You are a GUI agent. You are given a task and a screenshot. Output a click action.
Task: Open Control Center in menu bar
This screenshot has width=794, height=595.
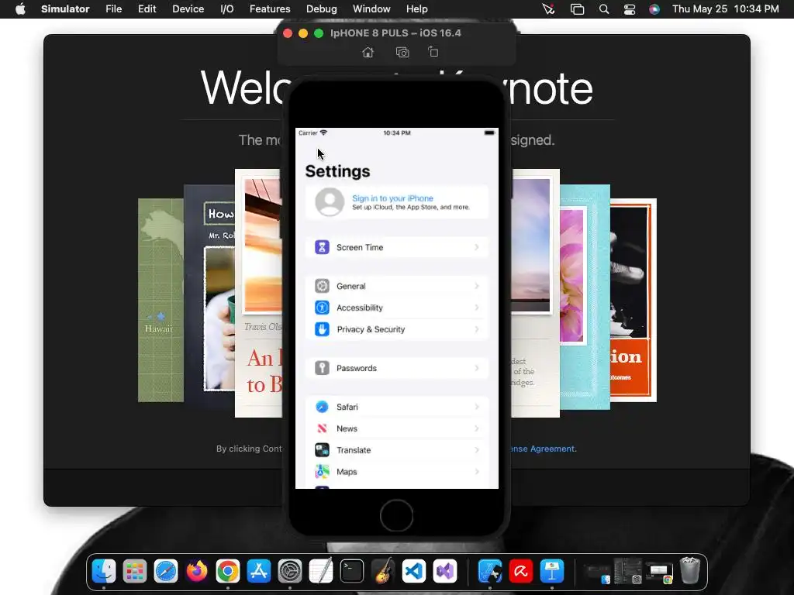point(630,9)
